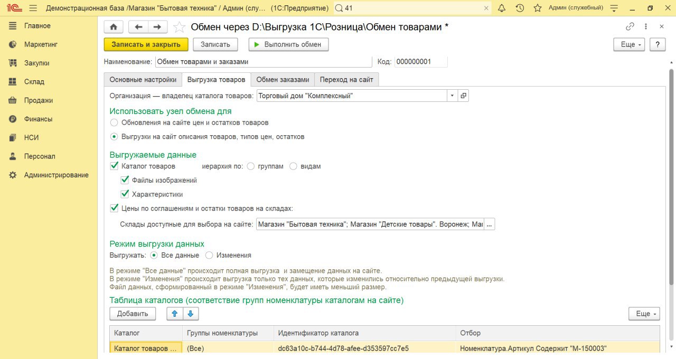The height and width of the screenshot is (359, 676).
Task: Toggle Файлы изображений checkbox
Action: [x=125, y=180]
